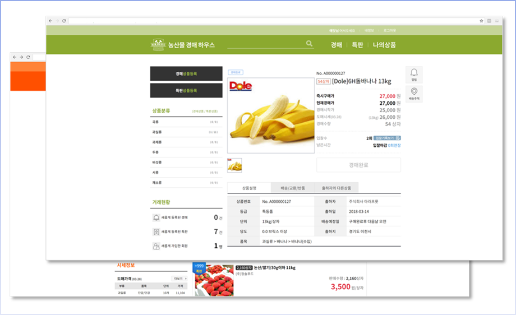Image resolution: width=516 pixels, height=315 pixels.
Task: Click the 25,000 원 경매시작가 value
Action: tap(390, 110)
